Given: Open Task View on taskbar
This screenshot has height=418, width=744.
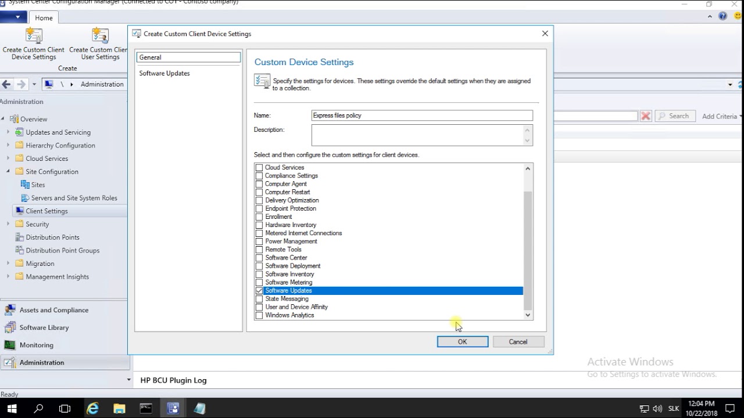Looking at the screenshot, I should point(65,408).
